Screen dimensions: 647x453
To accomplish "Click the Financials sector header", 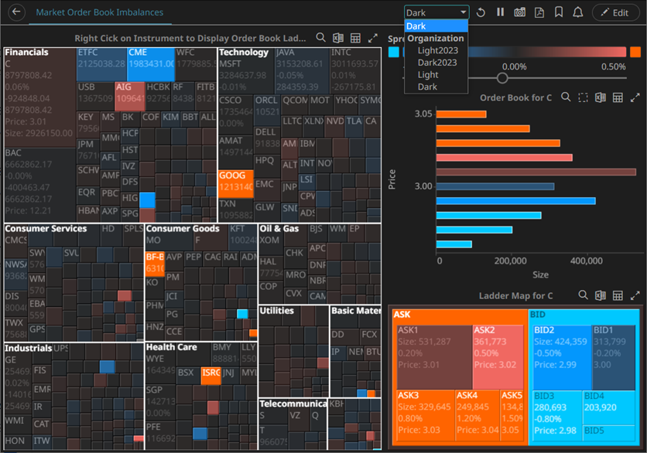I will click(x=26, y=53).
